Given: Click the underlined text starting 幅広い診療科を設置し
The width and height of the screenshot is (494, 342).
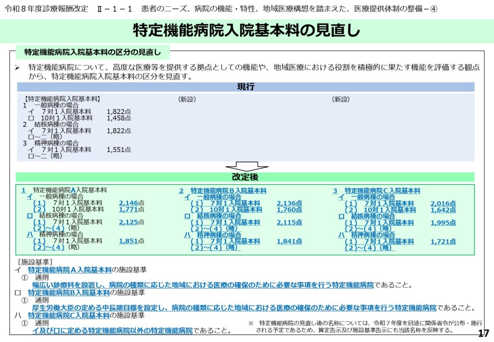Looking at the screenshot, I should 203,285.
